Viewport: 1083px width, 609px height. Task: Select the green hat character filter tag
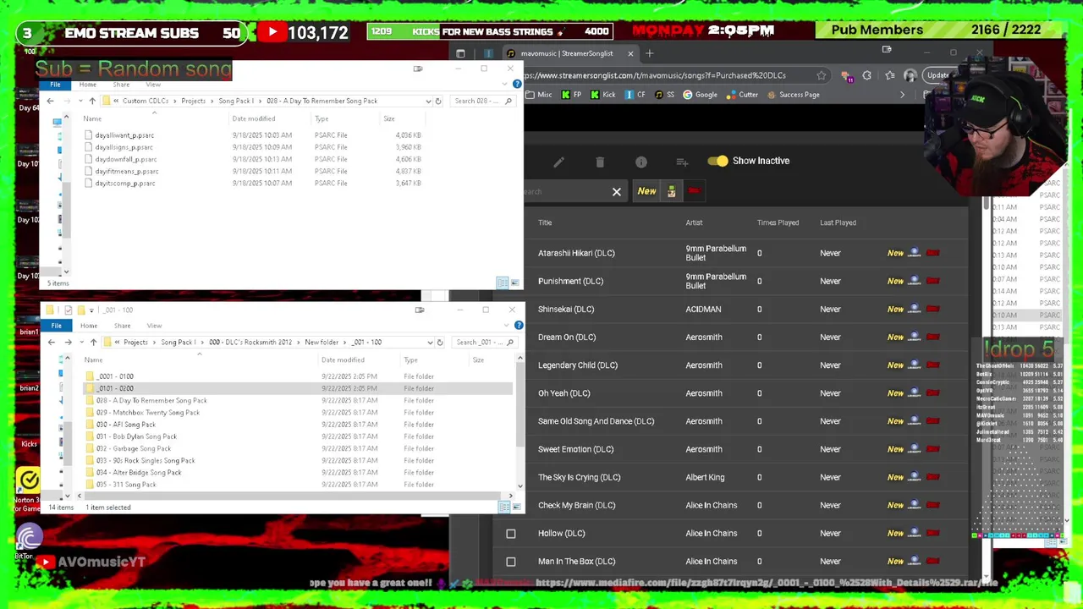[671, 191]
